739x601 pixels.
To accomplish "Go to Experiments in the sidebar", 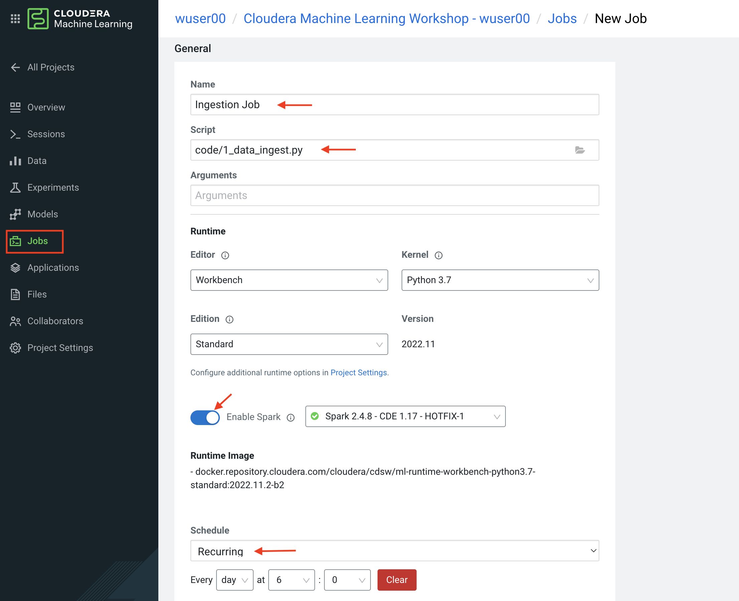I will tap(53, 187).
